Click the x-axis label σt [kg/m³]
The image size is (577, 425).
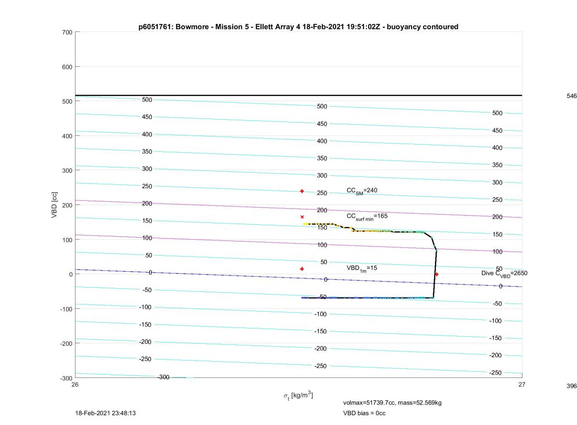click(298, 396)
